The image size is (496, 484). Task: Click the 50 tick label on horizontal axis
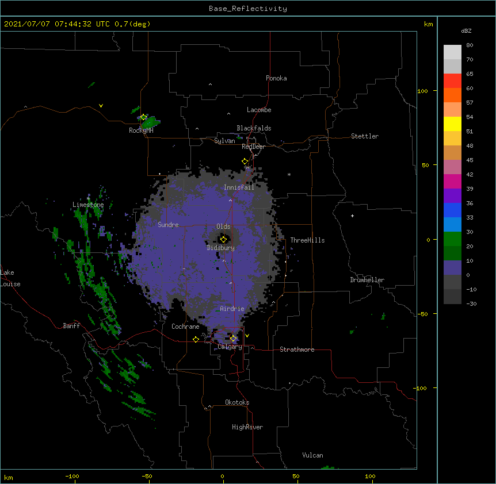[x=296, y=476]
